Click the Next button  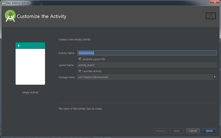(x=177, y=131)
